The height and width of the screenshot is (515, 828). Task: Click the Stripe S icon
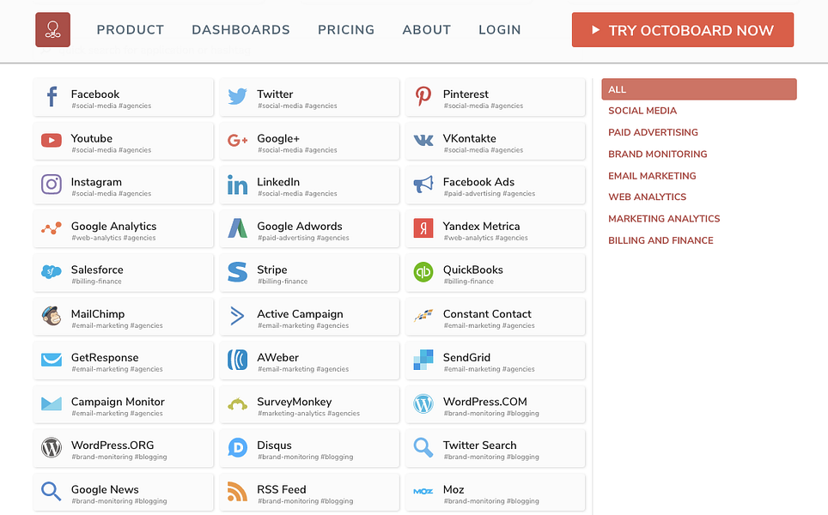[238, 272]
